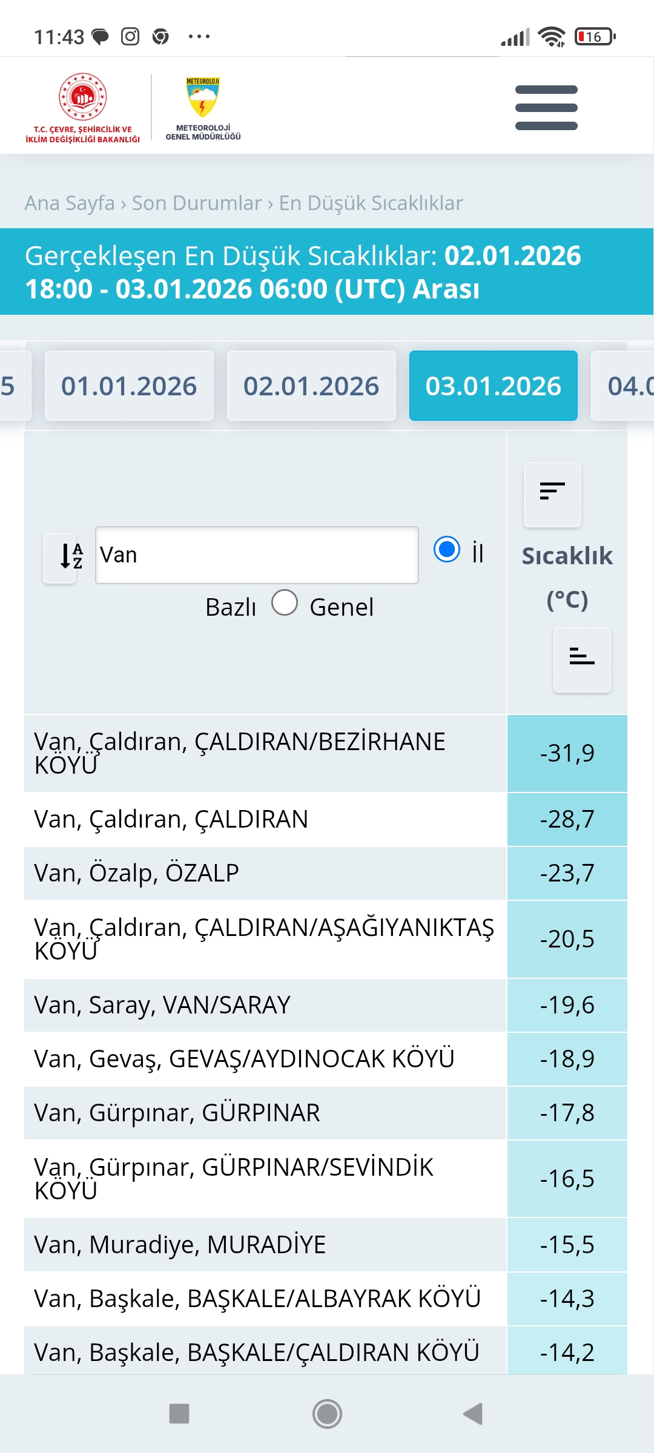Switch to the 02.01.2026 date tab
Screen dimensions: 654x1453
pos(311,386)
